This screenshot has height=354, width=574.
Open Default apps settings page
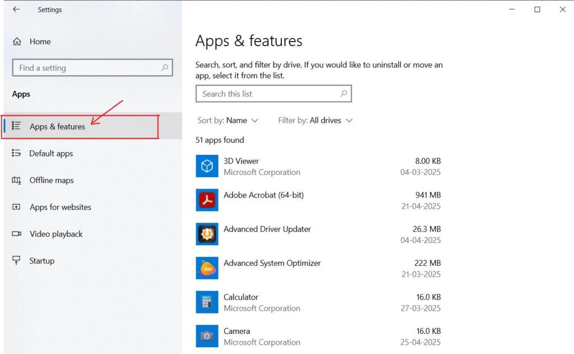click(x=51, y=153)
